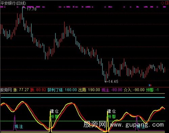Click the 涨: 77.27 indicator value
Viewport: 169px width, 133px height.
[21, 90]
